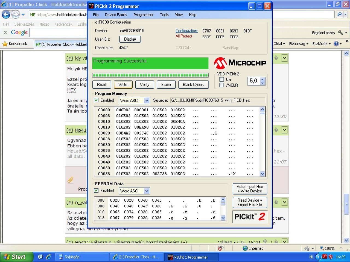Viewport: 350px width, 262px height.
Task: Open Google toolbar wrench settings
Action: pos(340,32)
